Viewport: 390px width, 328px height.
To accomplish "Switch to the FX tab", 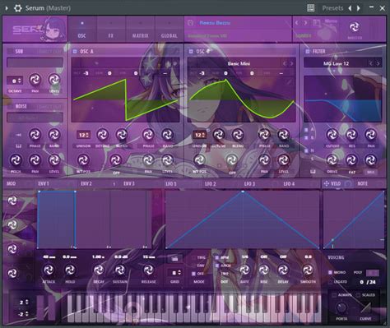I will click(x=111, y=30).
